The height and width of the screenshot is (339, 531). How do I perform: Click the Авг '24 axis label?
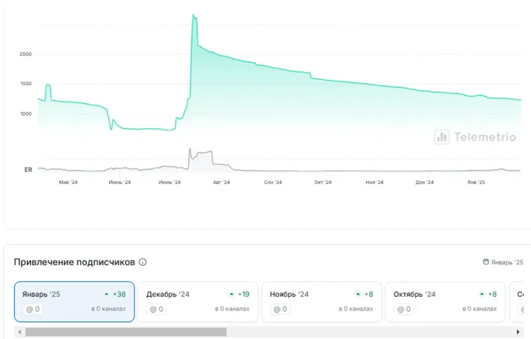[221, 182]
